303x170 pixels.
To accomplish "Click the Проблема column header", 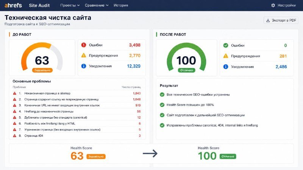I will [19, 87].
